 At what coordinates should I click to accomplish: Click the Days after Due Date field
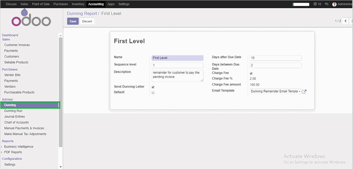pyautogui.click(x=275, y=58)
